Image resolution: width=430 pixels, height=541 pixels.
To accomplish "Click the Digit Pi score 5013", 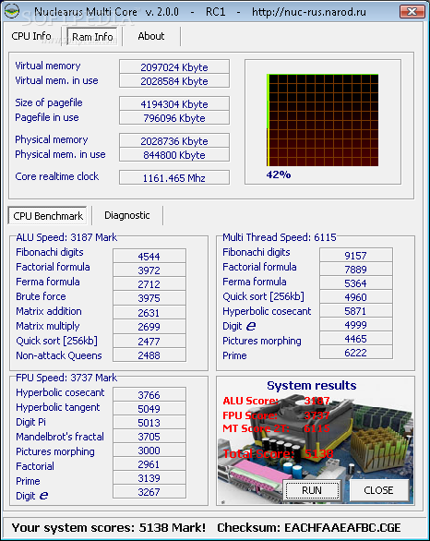I will click(149, 422).
